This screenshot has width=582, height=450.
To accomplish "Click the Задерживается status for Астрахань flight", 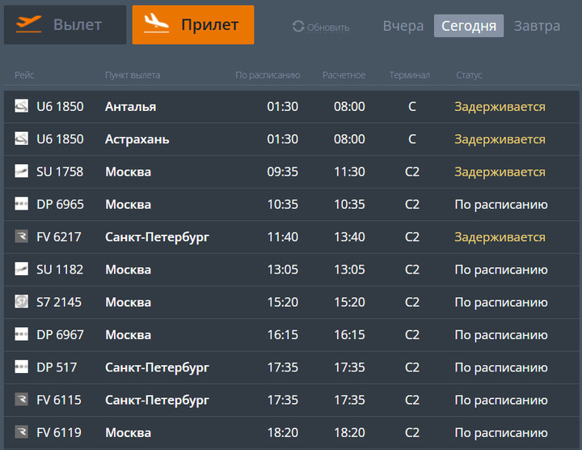I will coord(500,139).
